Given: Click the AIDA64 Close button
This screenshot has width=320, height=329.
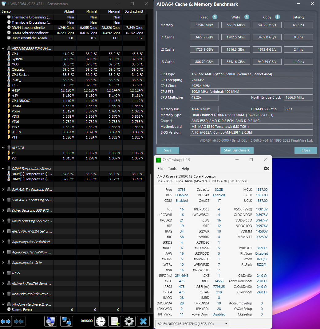Looking at the screenshot, I should [306, 150].
